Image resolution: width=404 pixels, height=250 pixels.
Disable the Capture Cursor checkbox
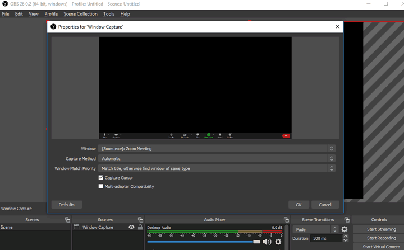click(101, 177)
